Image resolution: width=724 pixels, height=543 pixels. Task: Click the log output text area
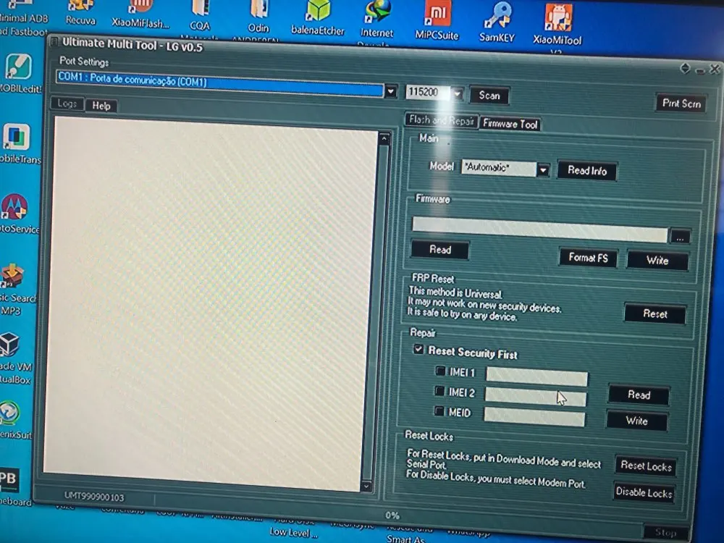[x=210, y=305]
